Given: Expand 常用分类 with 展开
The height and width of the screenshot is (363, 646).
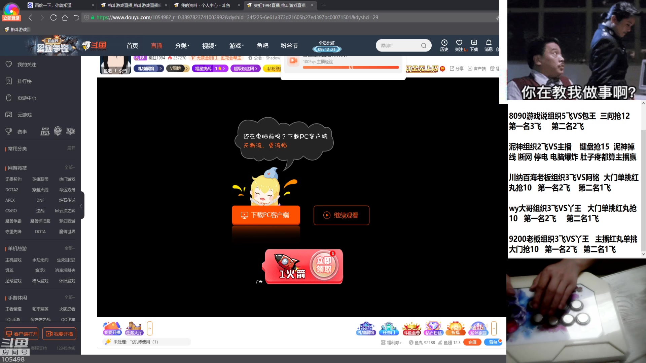Looking at the screenshot, I should 71,148.
